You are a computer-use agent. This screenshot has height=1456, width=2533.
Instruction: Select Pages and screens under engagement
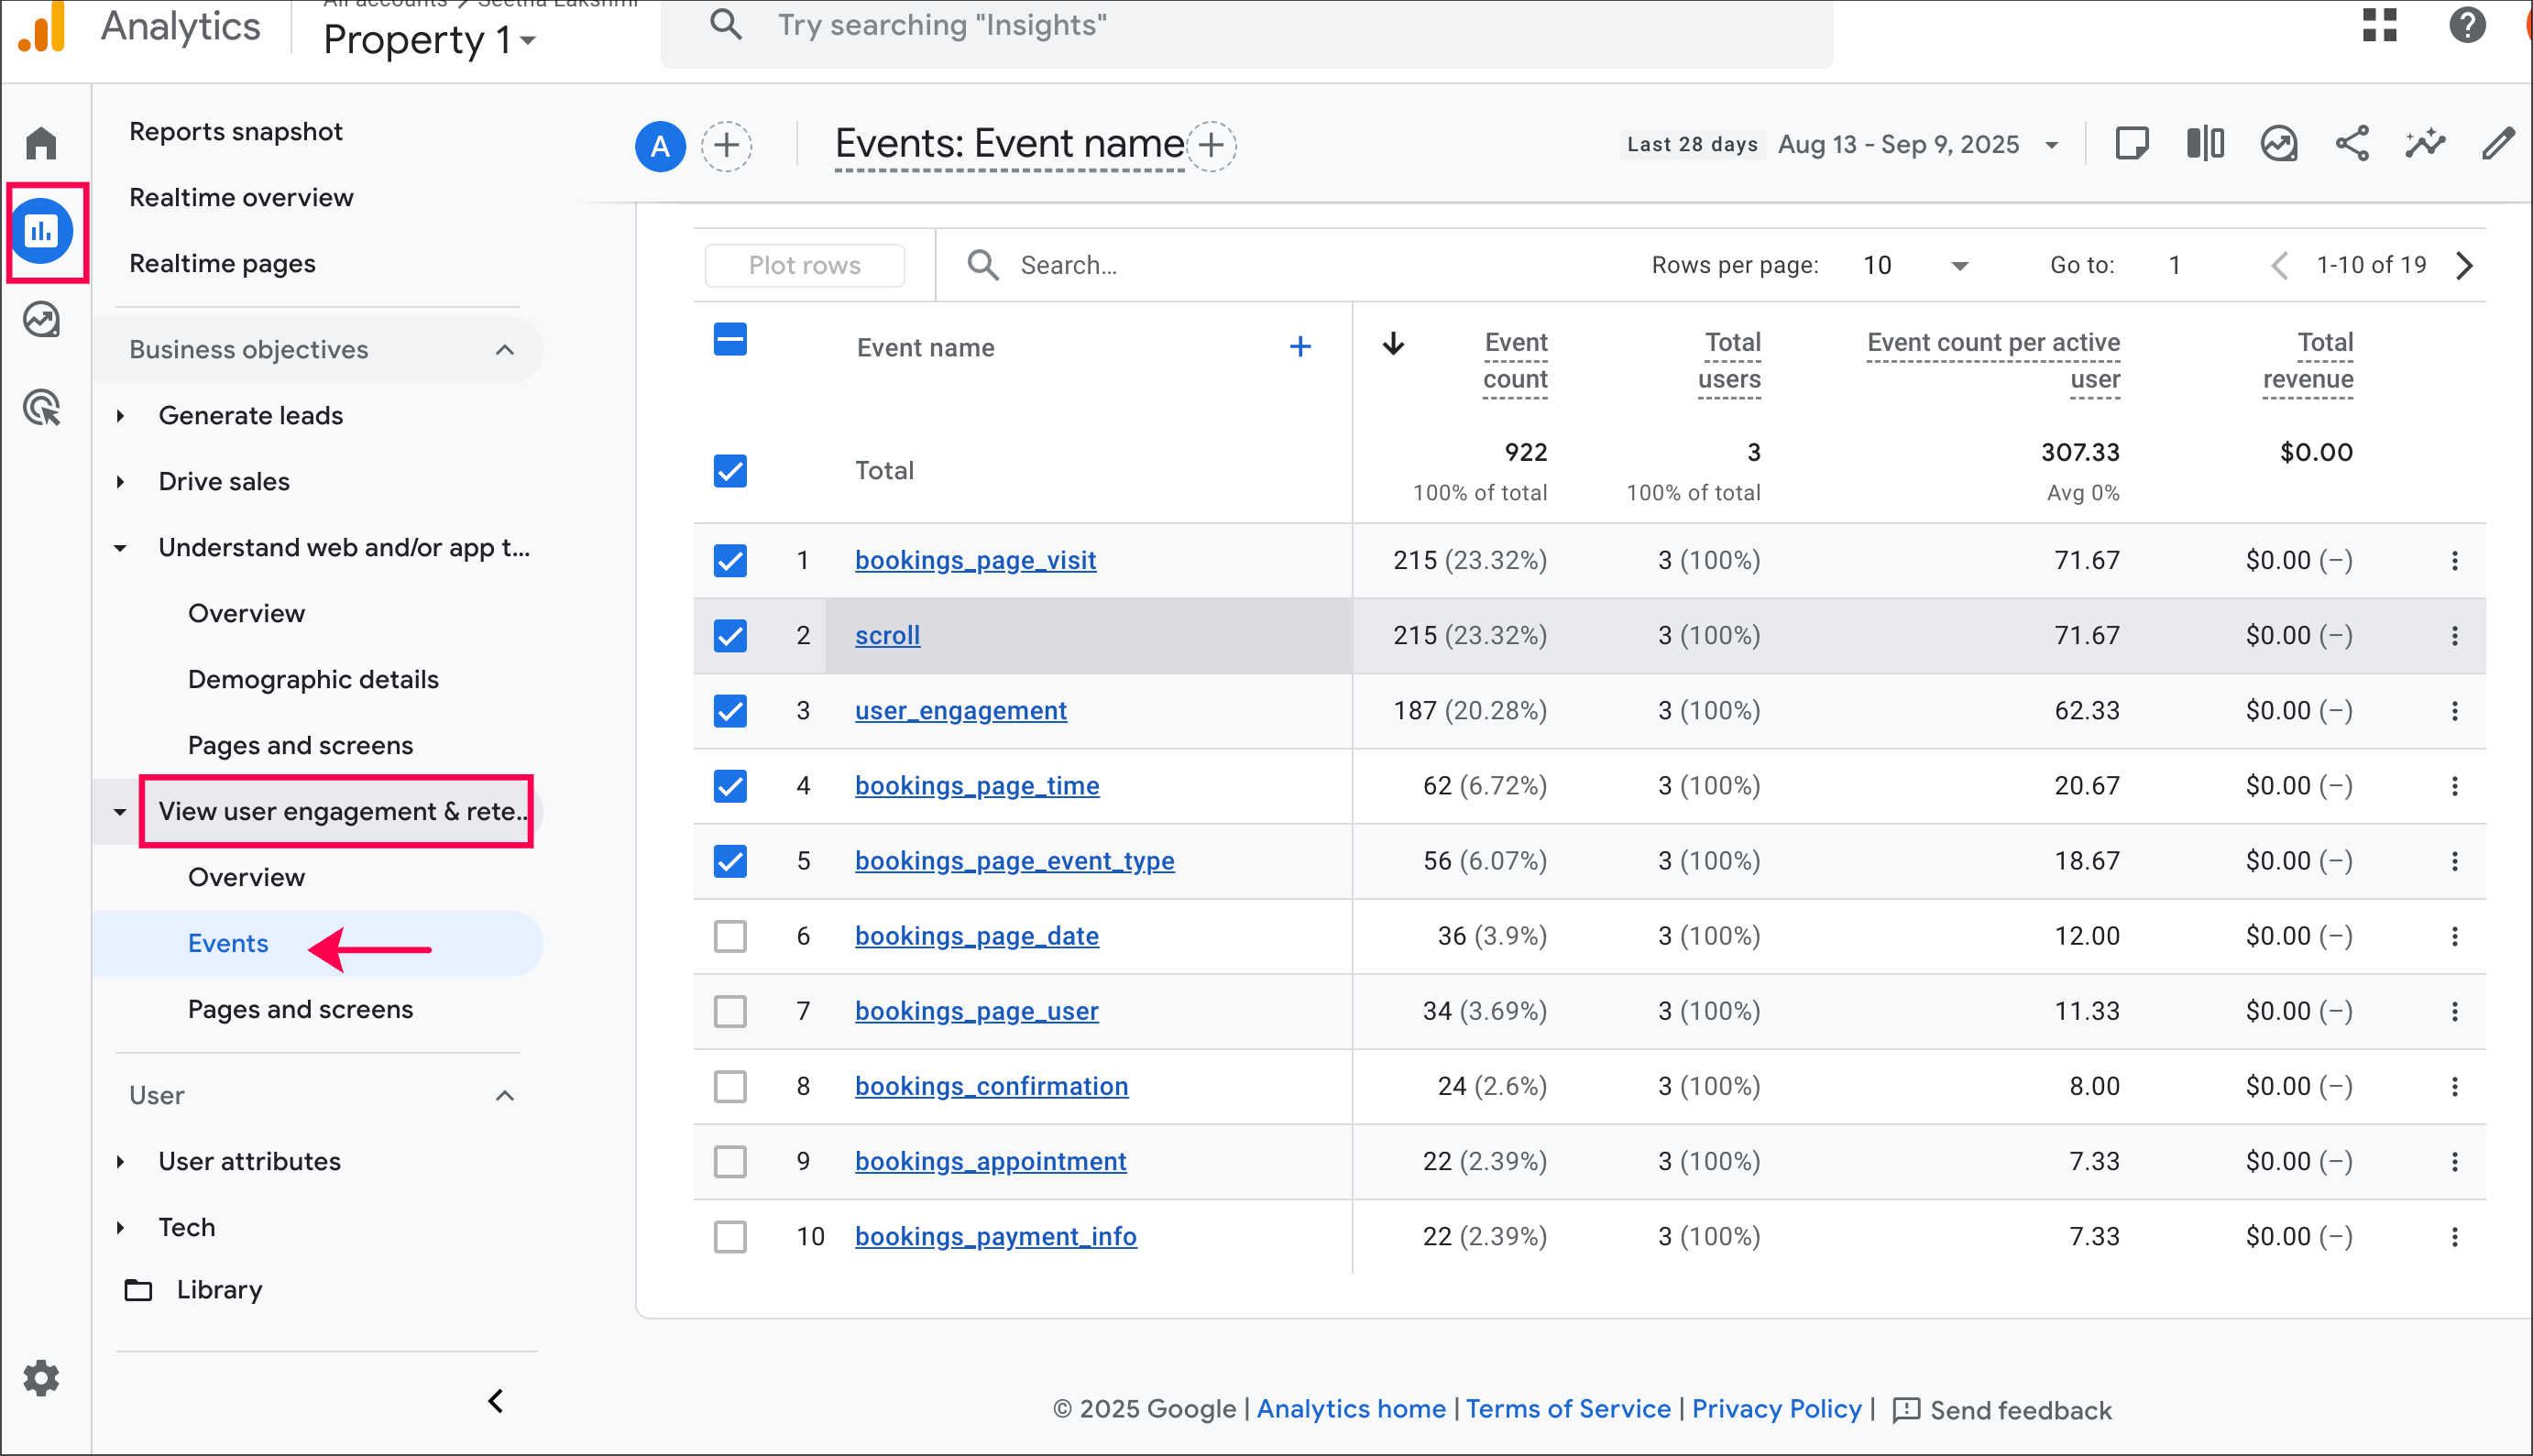pyautogui.click(x=300, y=1009)
